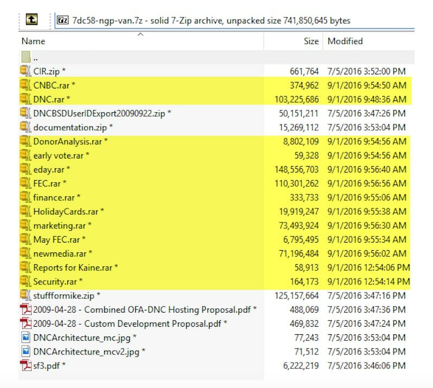Click the documentation.zip archive icon
433x388 pixels.
[x=26, y=128]
